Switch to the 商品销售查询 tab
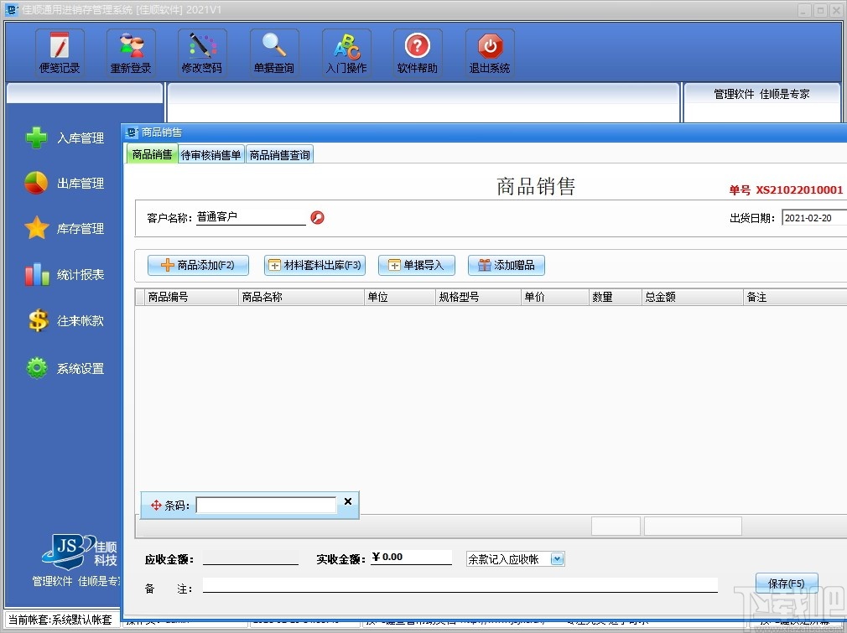This screenshot has height=633, width=847. [x=279, y=154]
